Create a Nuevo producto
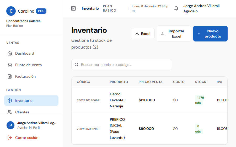 click(210, 34)
